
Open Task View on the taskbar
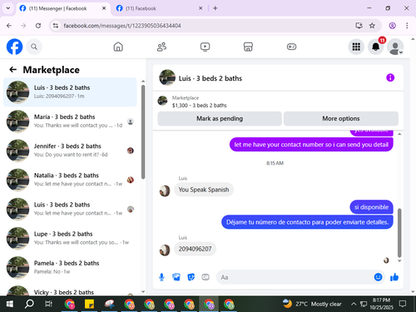[48, 304]
